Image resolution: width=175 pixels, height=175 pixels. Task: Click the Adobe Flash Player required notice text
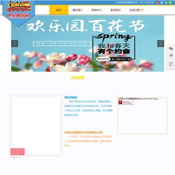click(x=138, y=99)
